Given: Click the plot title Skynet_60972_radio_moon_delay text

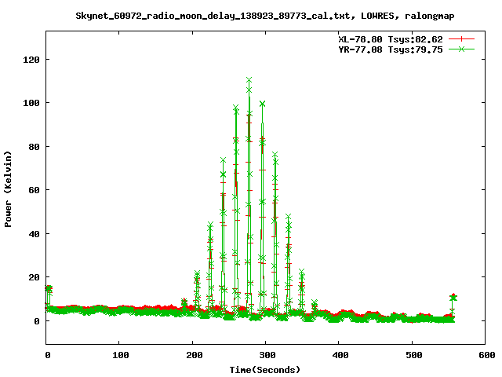Looking at the screenshot, I should click(x=265, y=16).
